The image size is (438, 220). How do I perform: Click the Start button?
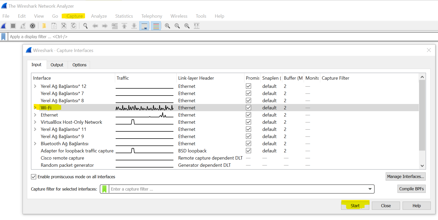point(355,206)
